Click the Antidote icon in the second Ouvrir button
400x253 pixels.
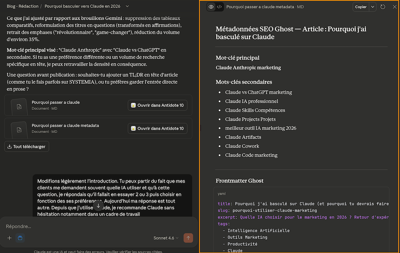click(133, 128)
